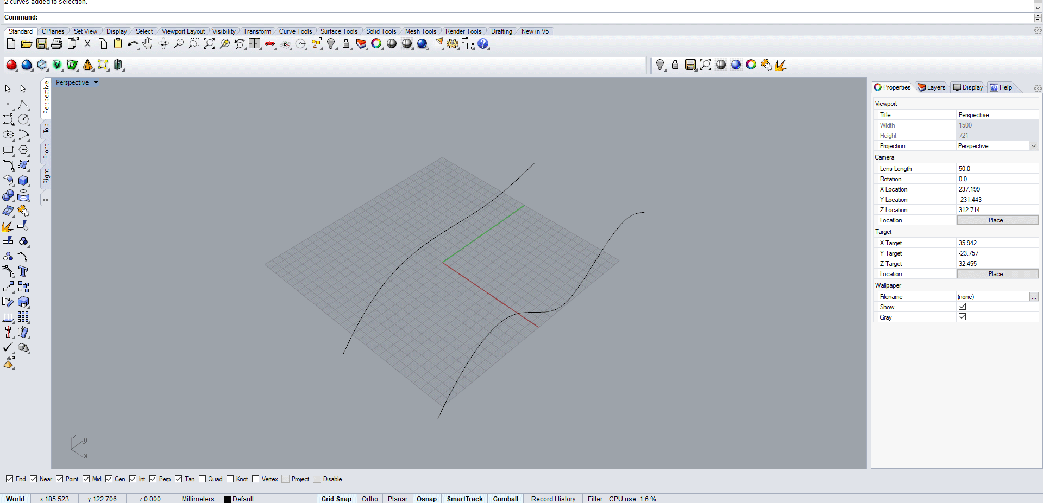1043x503 pixels.
Task: Open the Projection dropdown in Properties
Action: coord(1034,145)
